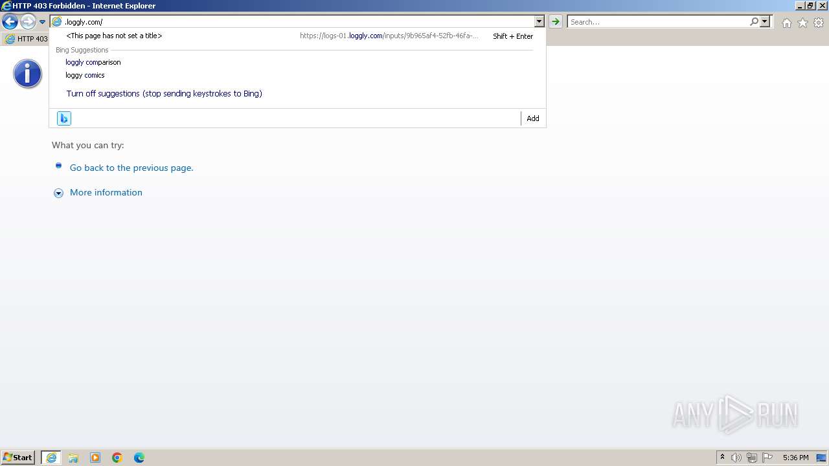Open the Tools gear icon
Image resolution: width=829 pixels, height=466 pixels.
click(x=819, y=23)
